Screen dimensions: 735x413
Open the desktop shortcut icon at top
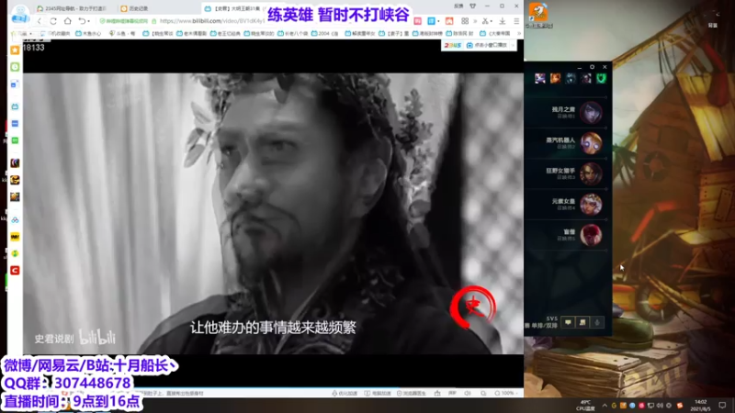[x=538, y=15]
